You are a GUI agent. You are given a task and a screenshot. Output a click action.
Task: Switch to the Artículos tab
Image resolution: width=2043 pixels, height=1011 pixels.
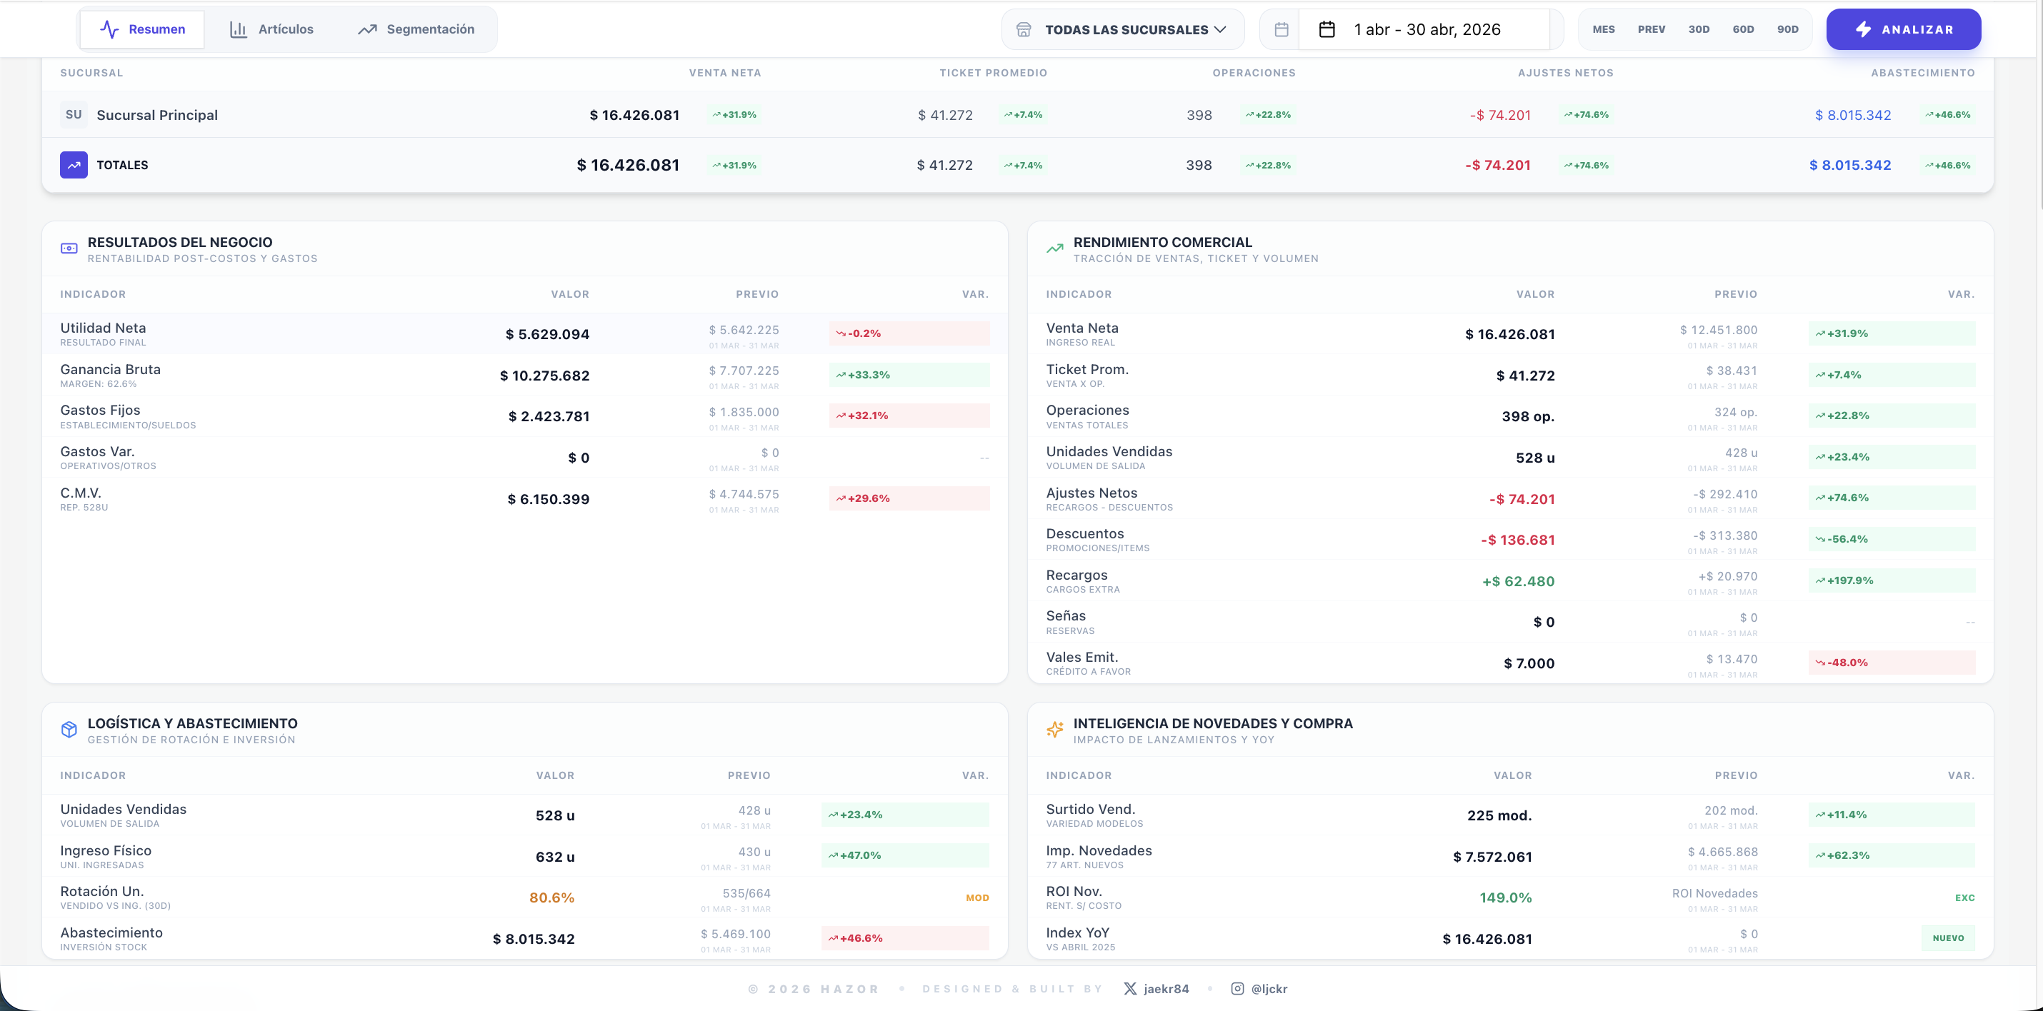pos(271,29)
